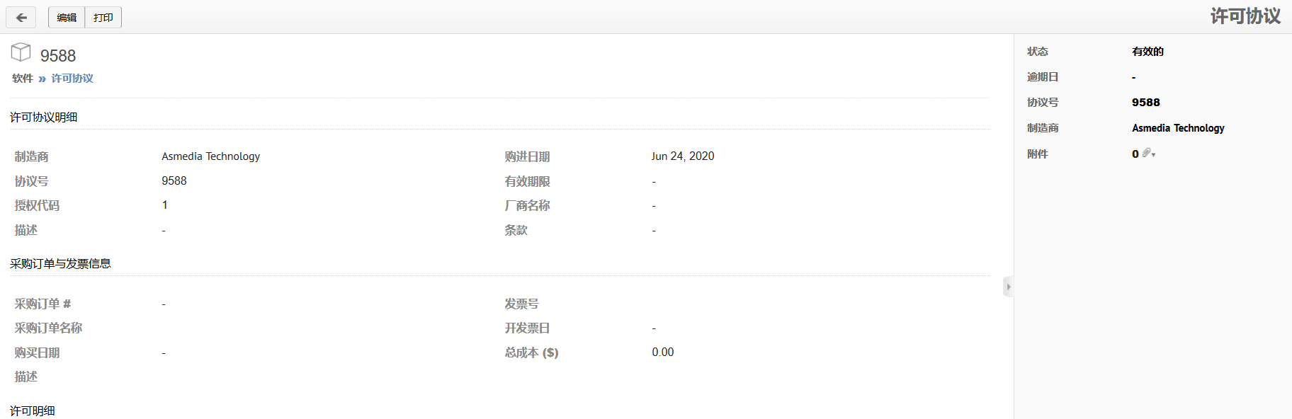
Task: Select the 购买日期 label
Action: click(x=37, y=353)
